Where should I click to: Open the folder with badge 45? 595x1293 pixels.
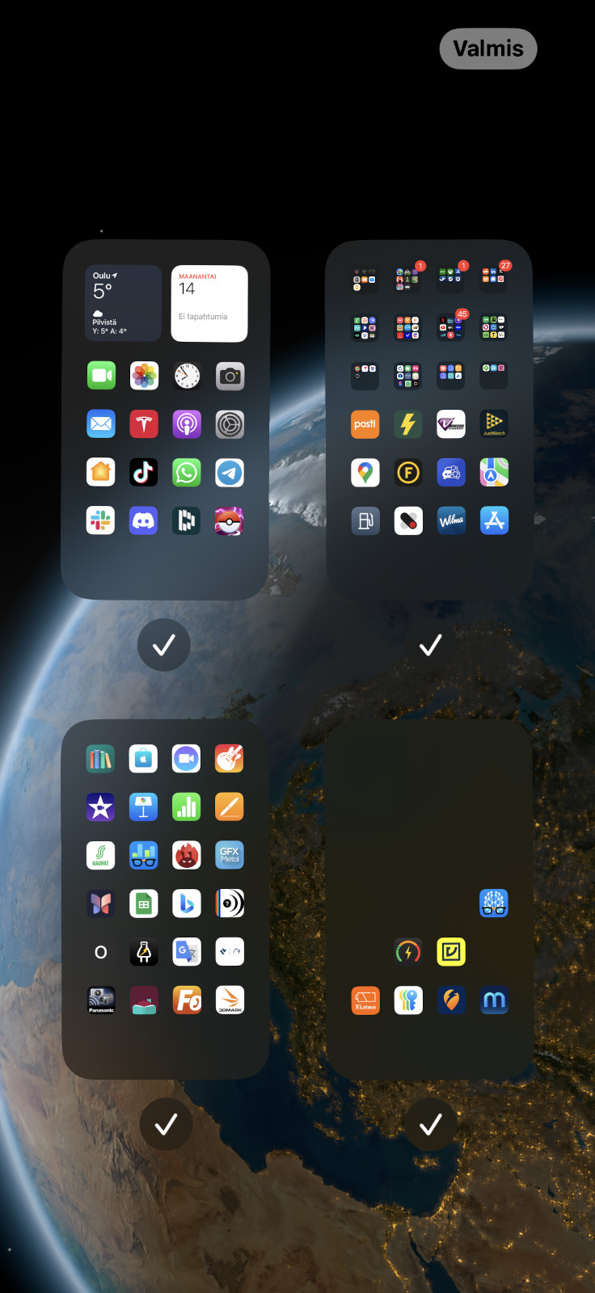click(451, 327)
